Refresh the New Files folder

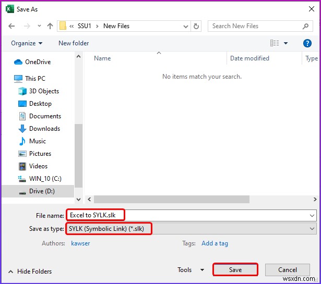196,26
